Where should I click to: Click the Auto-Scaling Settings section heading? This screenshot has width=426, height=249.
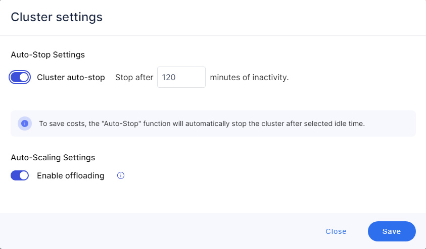(53, 157)
